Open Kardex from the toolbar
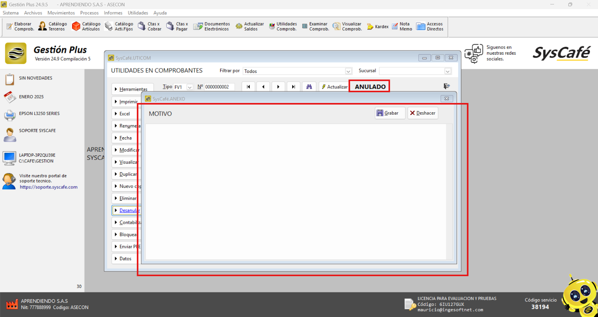 [377, 27]
